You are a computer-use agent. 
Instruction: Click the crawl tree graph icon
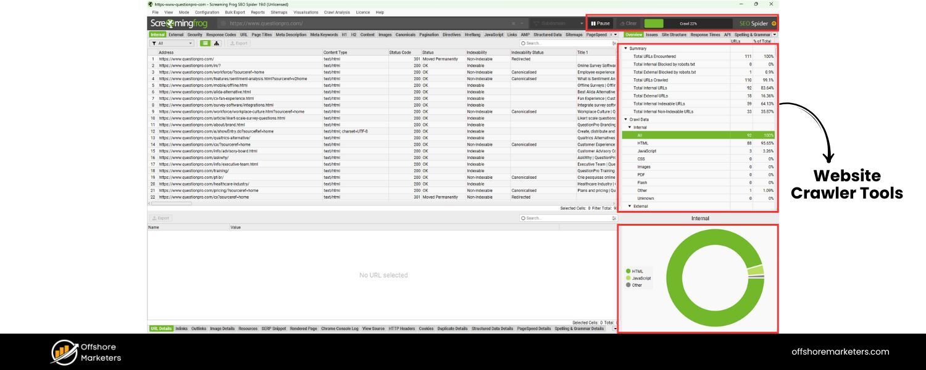pos(216,43)
